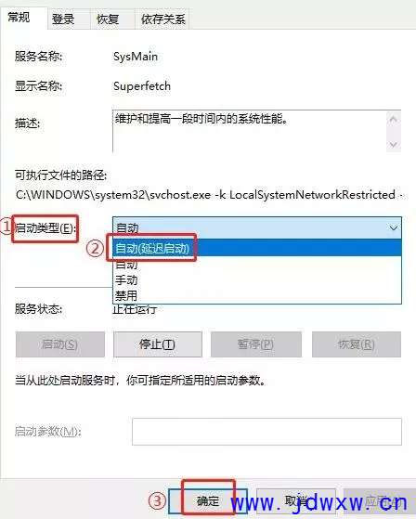Click the 启动(S) service button

click(60, 344)
